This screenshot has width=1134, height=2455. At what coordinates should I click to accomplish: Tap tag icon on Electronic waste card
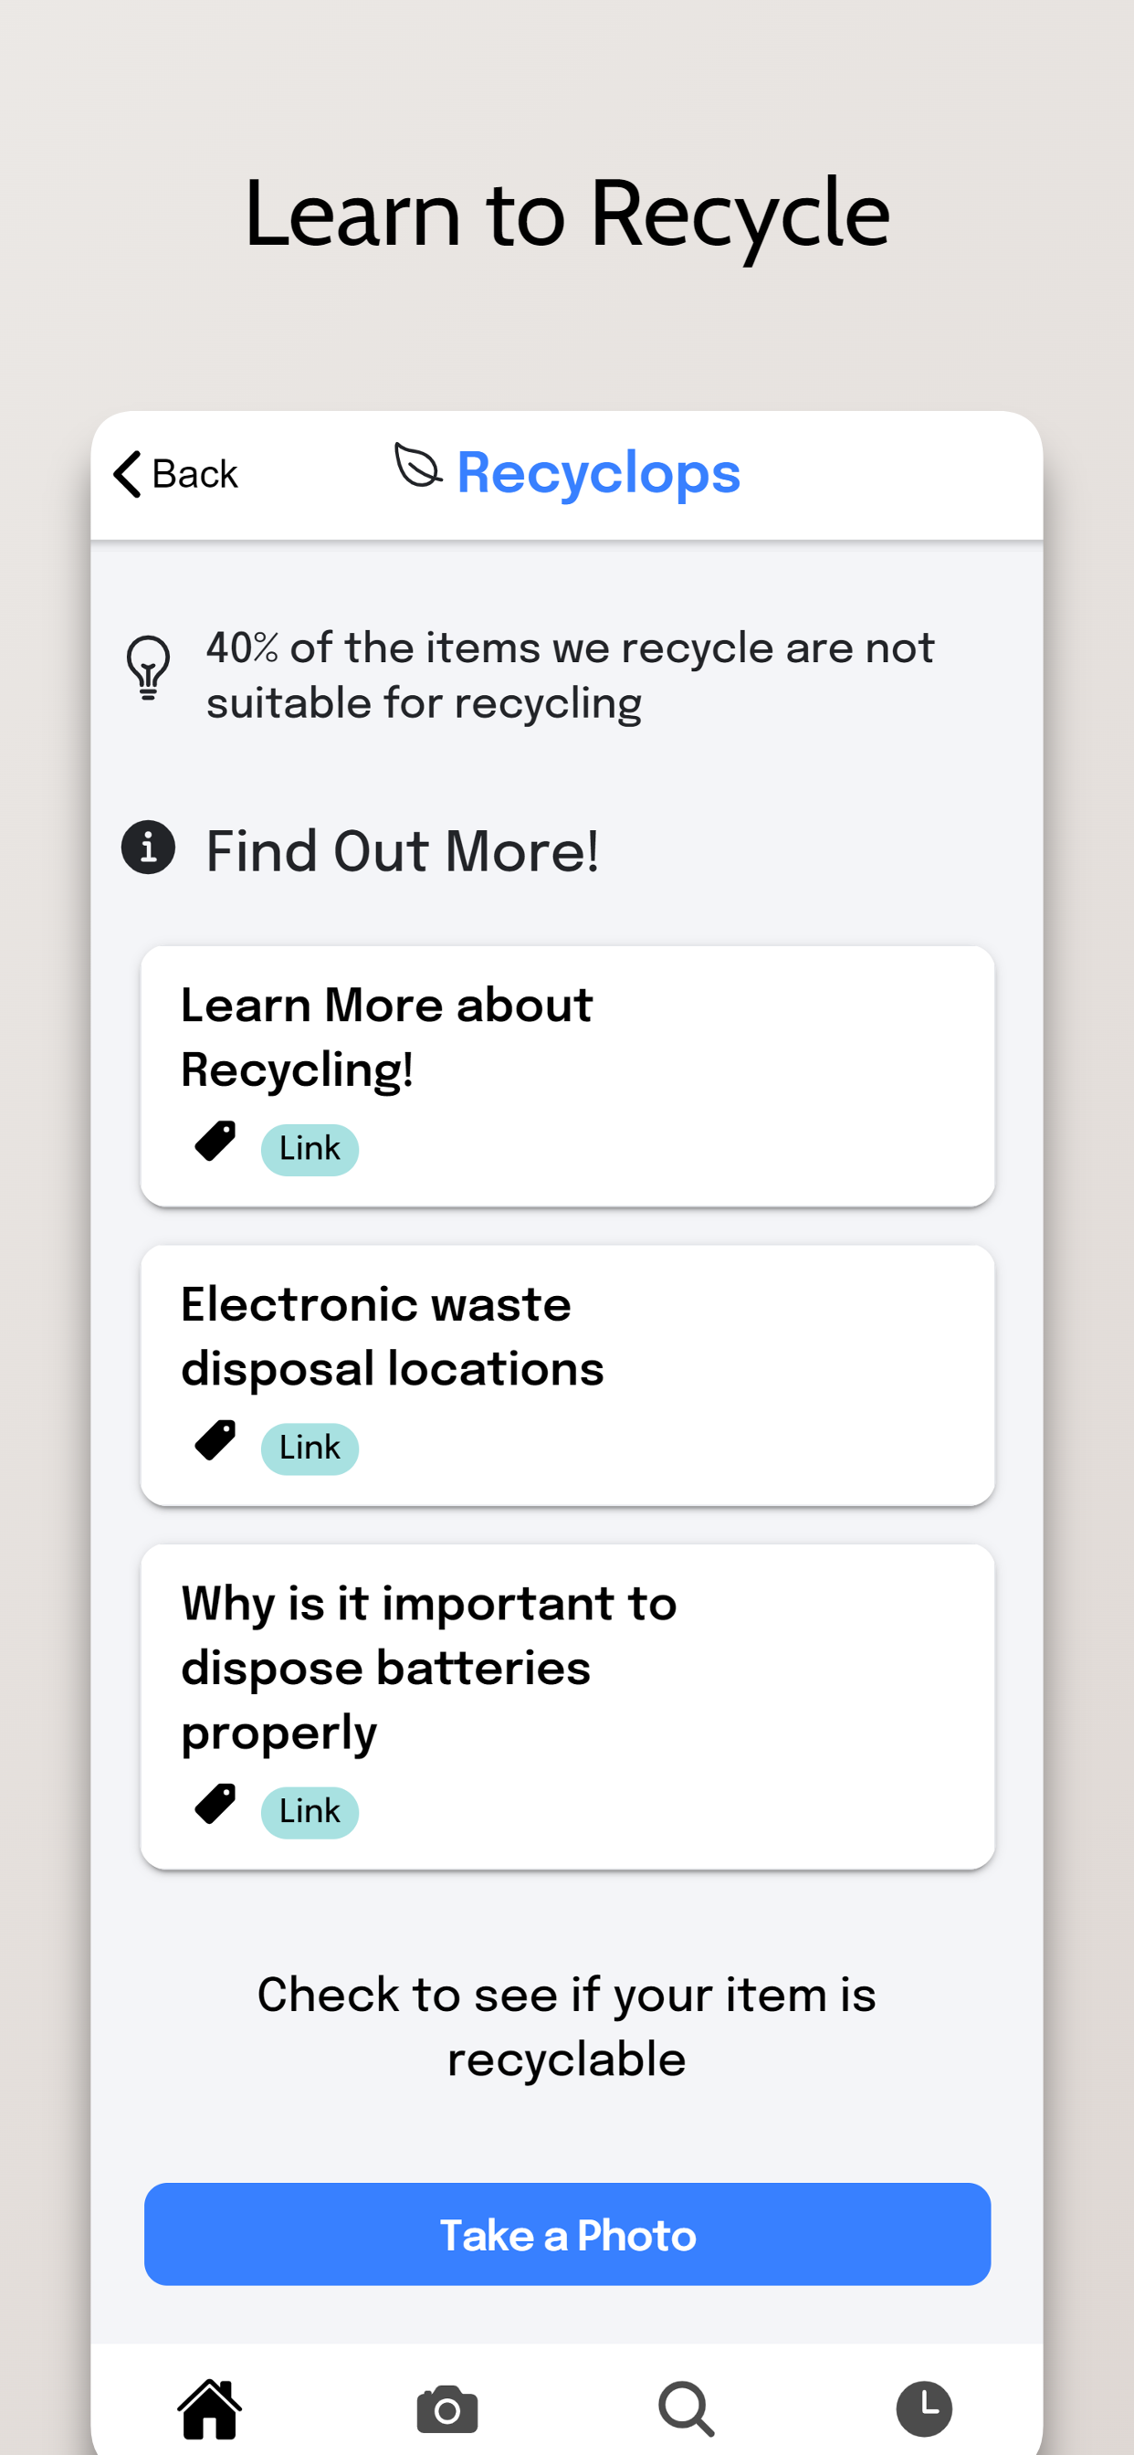pos(215,1440)
